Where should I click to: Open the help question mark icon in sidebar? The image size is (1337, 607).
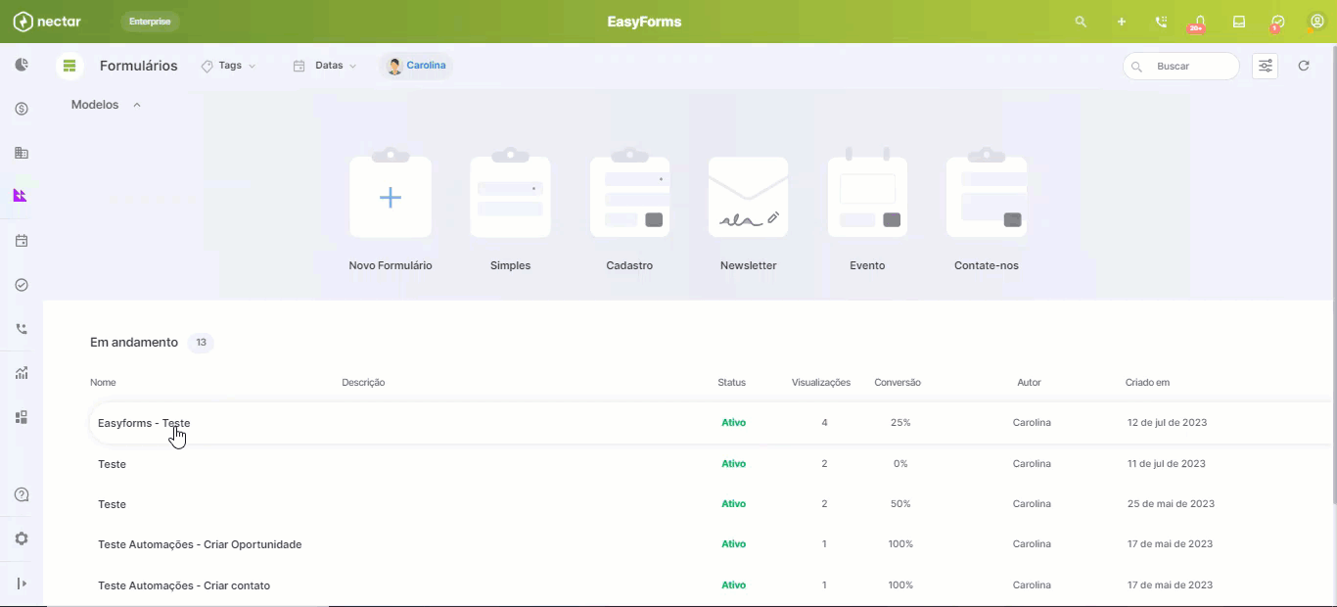[x=22, y=494]
